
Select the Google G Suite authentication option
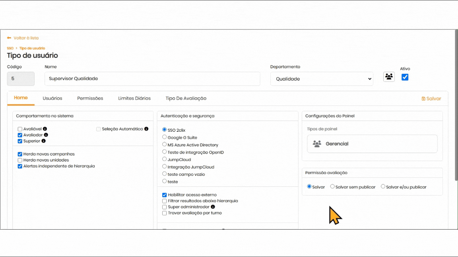point(165,137)
